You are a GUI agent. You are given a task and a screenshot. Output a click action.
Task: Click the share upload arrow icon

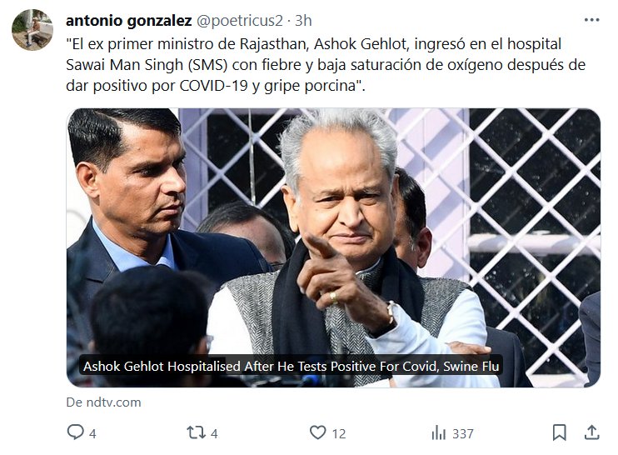591,432
